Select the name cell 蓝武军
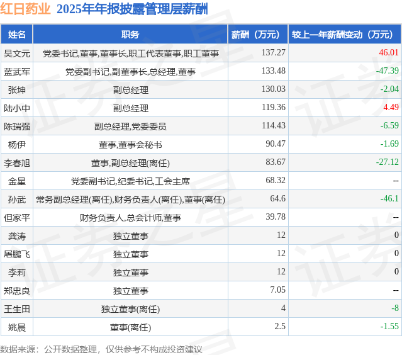The width and height of the screenshot is (402, 355). pyautogui.click(x=17, y=72)
